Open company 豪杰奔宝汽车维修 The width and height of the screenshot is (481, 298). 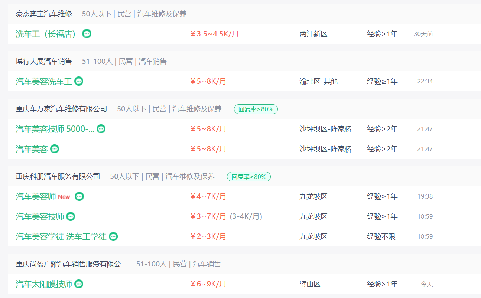43,14
